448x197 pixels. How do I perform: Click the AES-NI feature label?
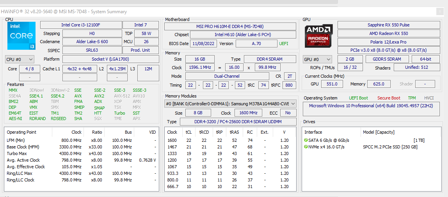15,119
